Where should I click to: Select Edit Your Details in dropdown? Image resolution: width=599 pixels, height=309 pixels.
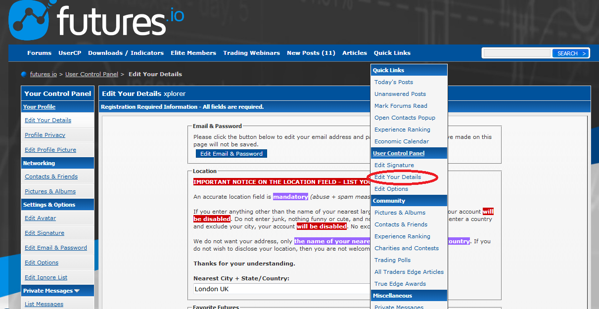click(398, 177)
